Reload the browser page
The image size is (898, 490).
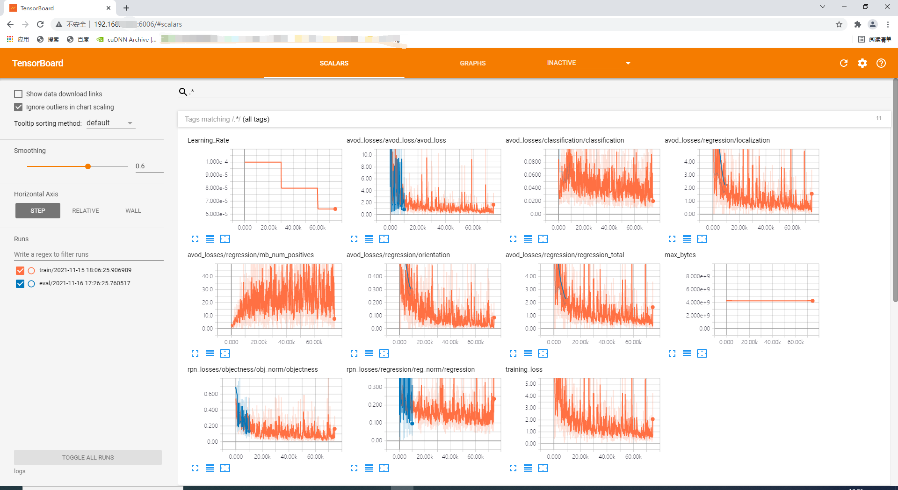[40, 24]
